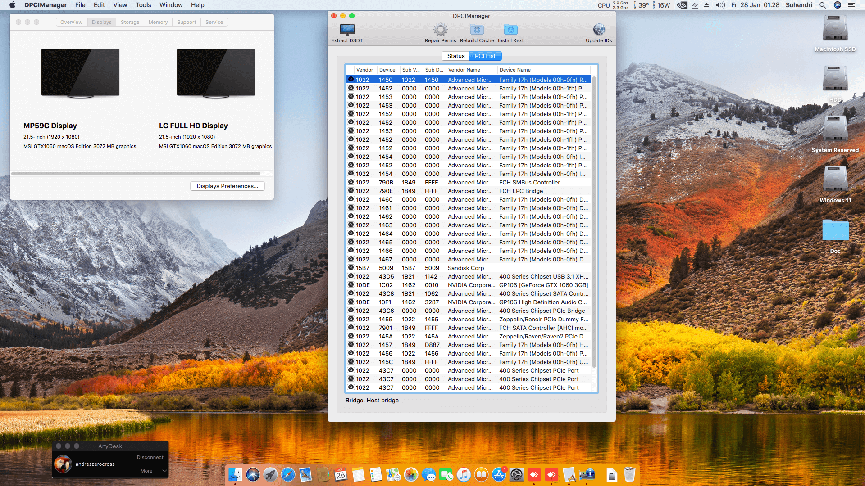This screenshot has height=486, width=865.
Task: Open Safari from the Dock
Action: [288, 474]
